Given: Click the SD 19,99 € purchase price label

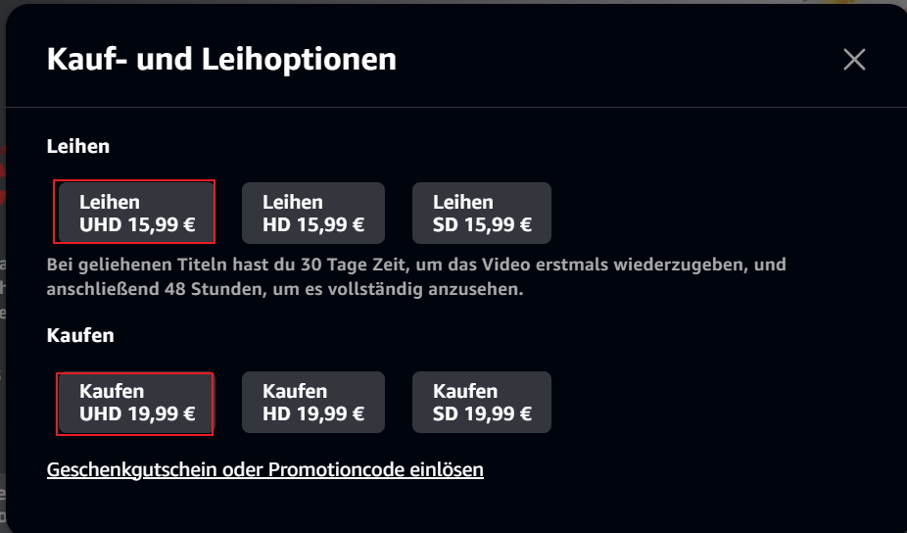Looking at the screenshot, I should [x=482, y=413].
